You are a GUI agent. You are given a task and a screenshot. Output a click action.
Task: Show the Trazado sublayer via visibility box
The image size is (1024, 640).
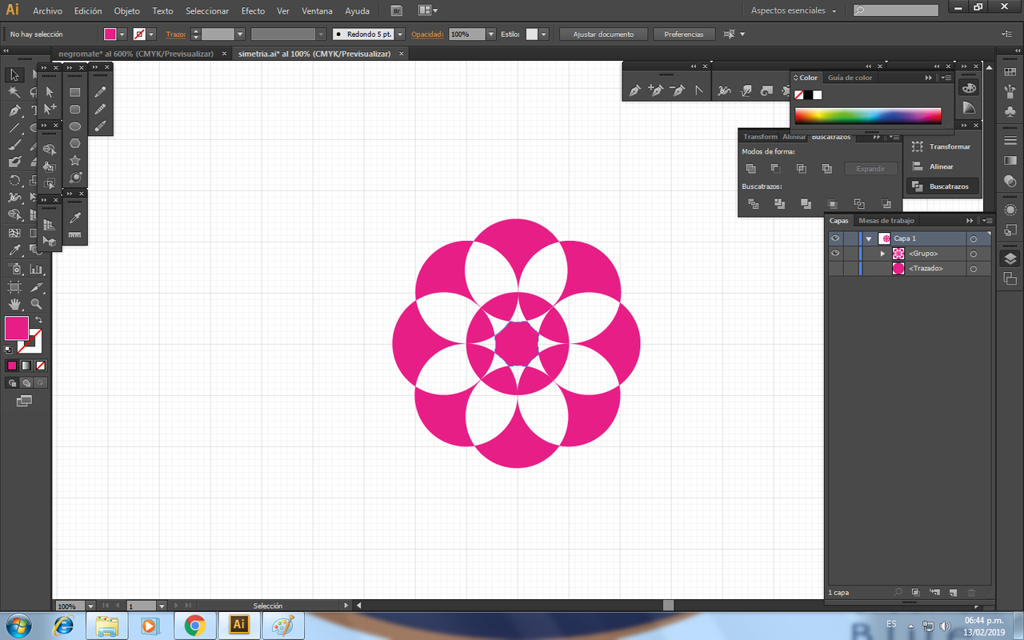coord(835,269)
